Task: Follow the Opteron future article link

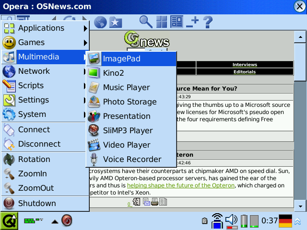Action: (181, 185)
